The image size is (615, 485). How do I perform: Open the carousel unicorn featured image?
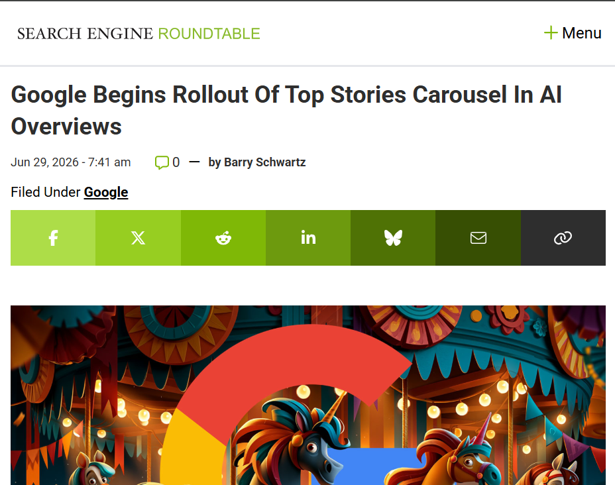308,395
